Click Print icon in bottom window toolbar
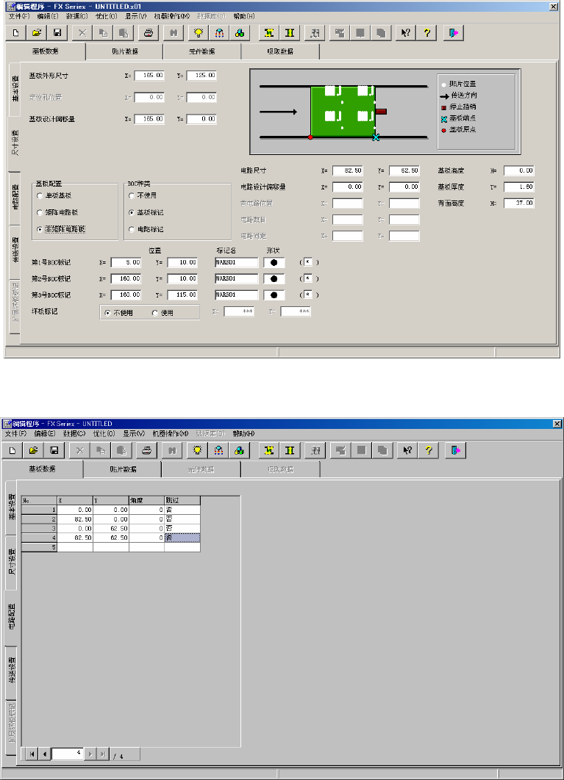564x780 pixels. 146,450
